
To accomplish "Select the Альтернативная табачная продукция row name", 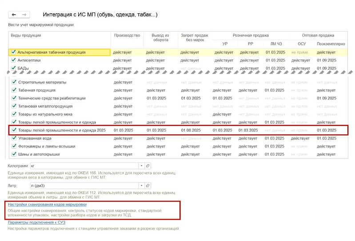I will pyautogui.click(x=52, y=52).
